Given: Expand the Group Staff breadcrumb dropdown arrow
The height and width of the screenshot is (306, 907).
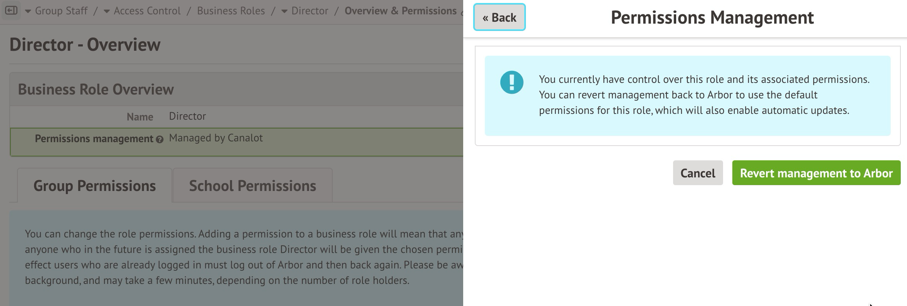Looking at the screenshot, I should tap(28, 11).
